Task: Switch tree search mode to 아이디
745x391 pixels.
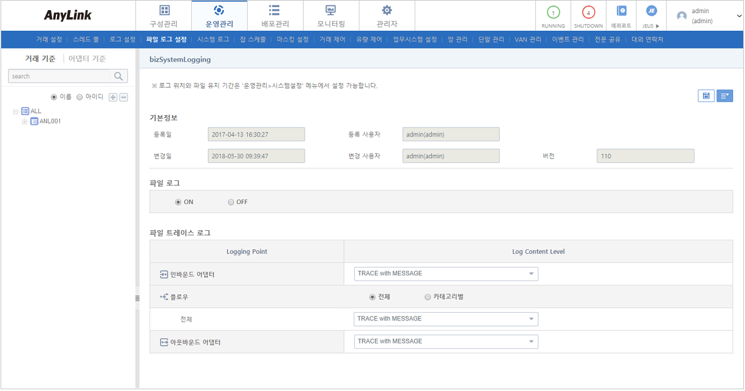Action: 80,96
